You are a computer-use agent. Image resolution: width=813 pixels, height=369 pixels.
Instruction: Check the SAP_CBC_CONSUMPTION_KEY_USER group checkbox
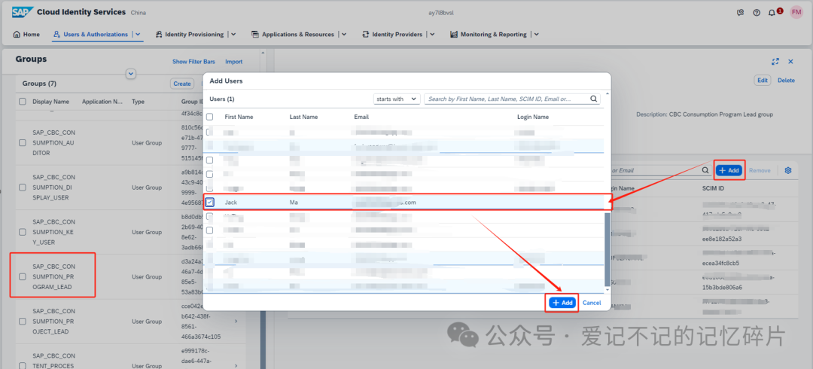click(x=23, y=232)
